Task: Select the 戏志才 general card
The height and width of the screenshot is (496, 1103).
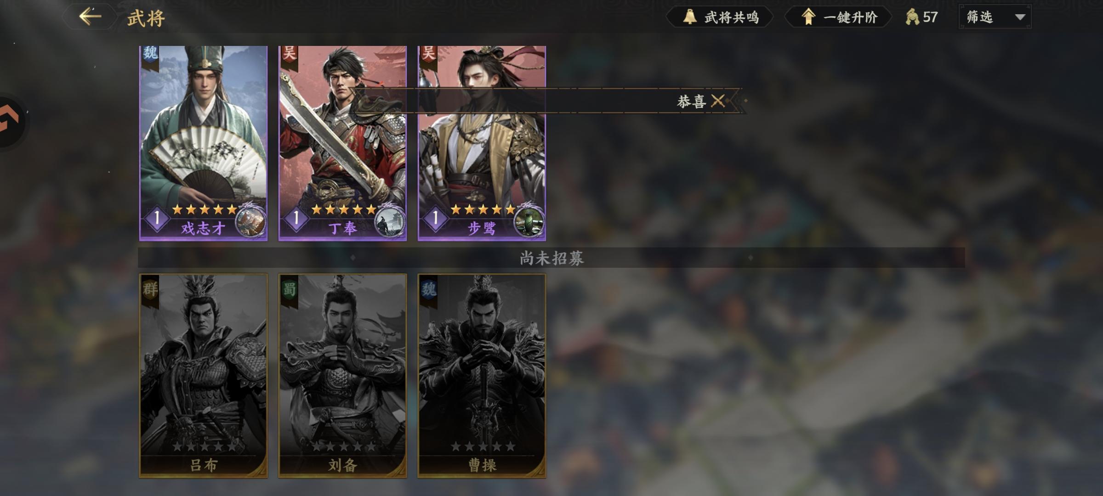Action: (203, 143)
